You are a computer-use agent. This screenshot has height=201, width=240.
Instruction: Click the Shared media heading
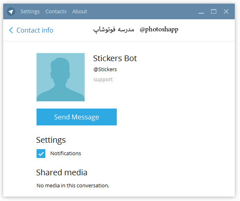(x=62, y=172)
